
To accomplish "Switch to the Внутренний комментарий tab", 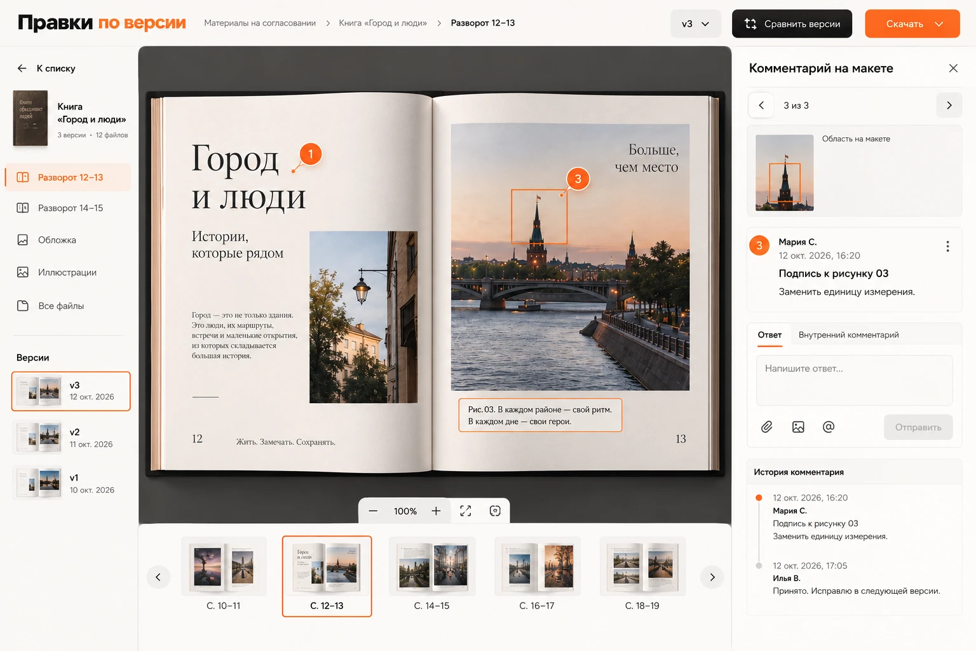I will tap(848, 335).
